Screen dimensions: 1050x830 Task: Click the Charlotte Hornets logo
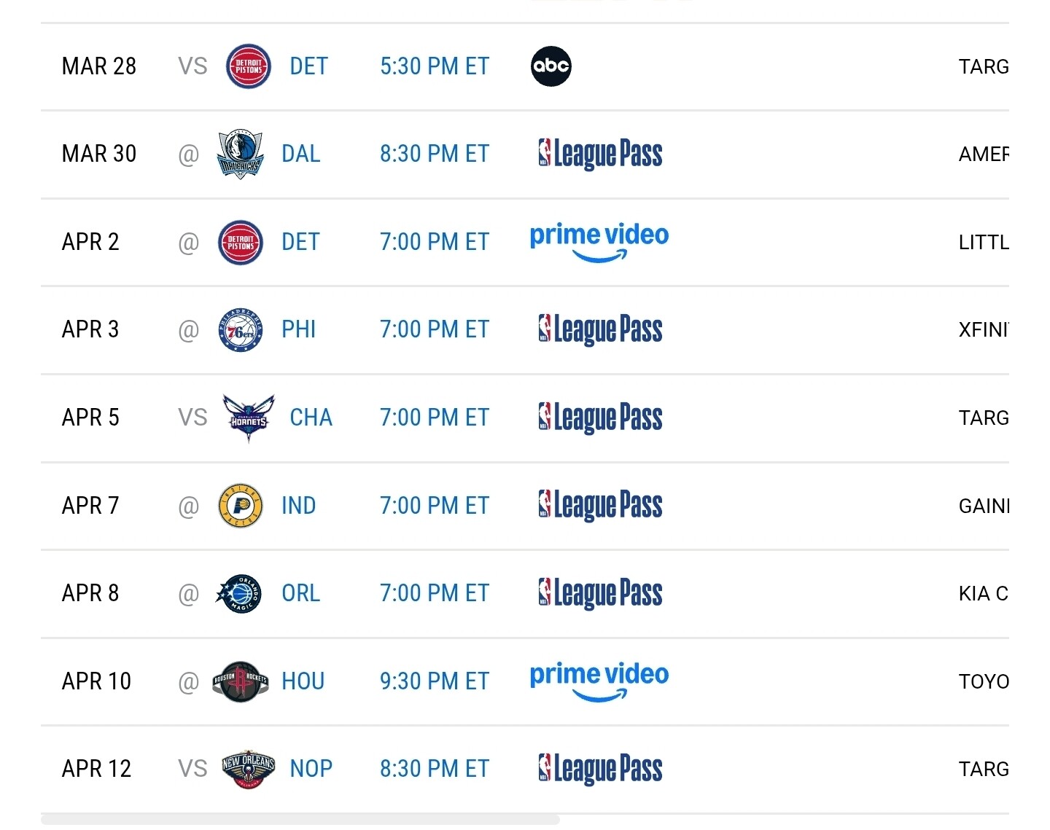[248, 418]
